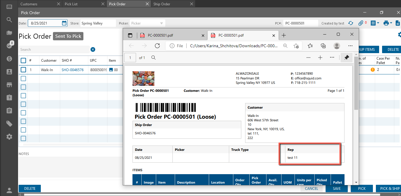401x196 pixels.
Task: Click the browser tab actions menu icon
Action: [130, 35]
